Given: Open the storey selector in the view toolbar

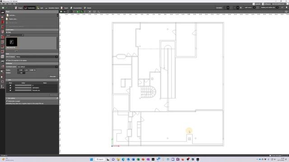Looking at the screenshot, I should 63,12.
